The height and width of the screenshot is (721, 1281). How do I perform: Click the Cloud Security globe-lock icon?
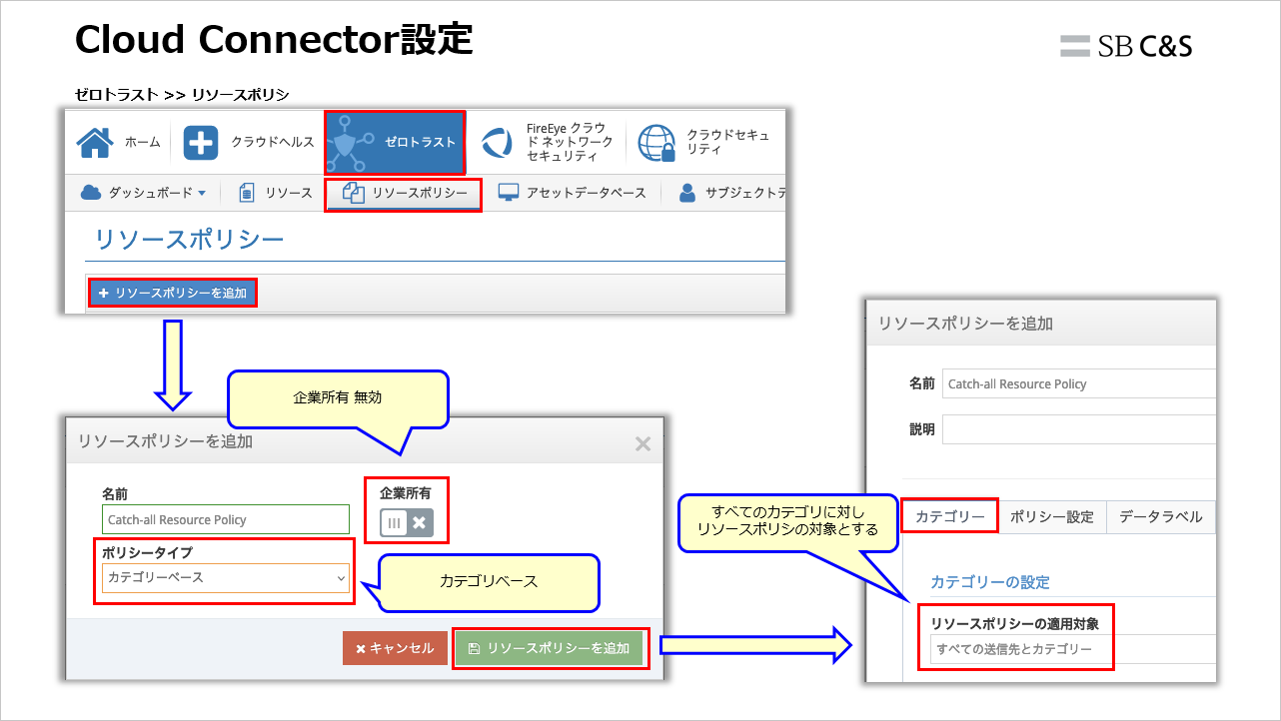(x=656, y=143)
